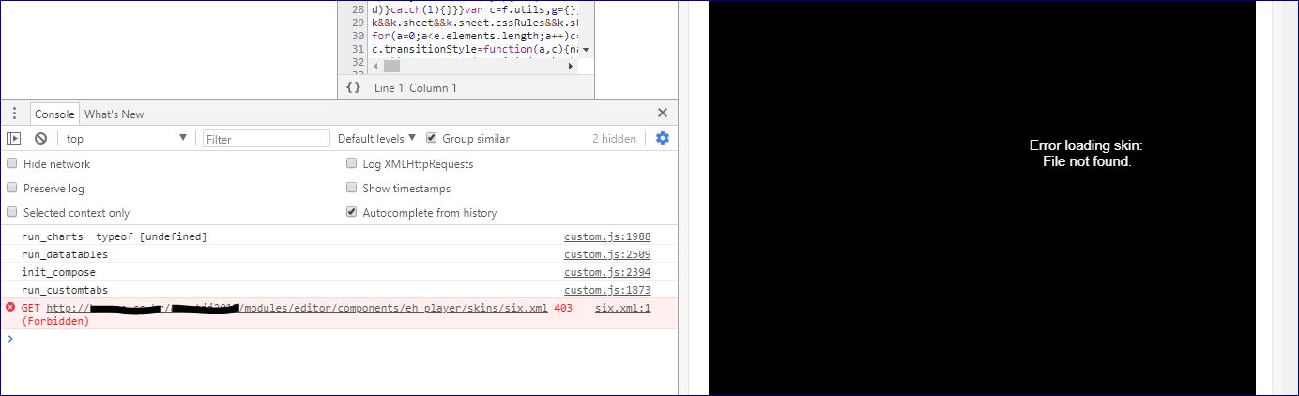Screen dimensions: 1299x396
Task: Focus the console Filter input field
Action: click(267, 139)
